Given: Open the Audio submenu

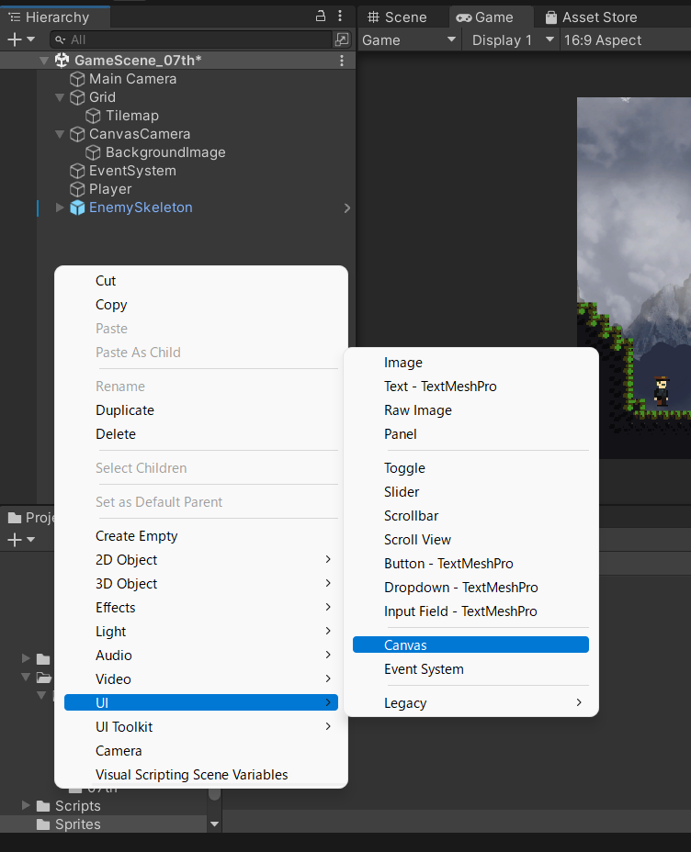Looking at the screenshot, I should pyautogui.click(x=201, y=656).
